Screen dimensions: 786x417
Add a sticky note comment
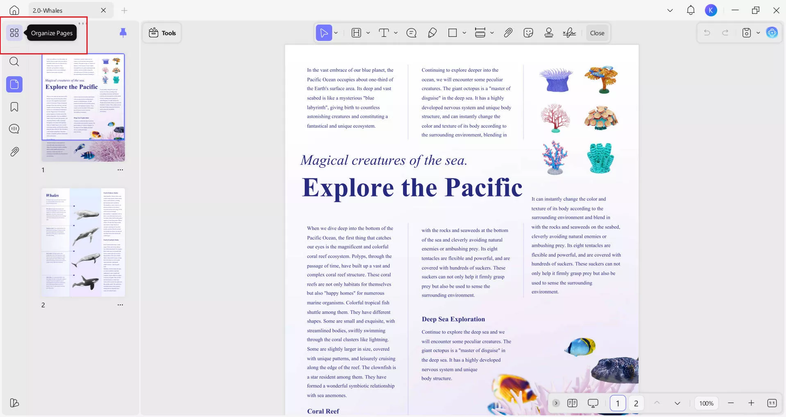(x=411, y=33)
